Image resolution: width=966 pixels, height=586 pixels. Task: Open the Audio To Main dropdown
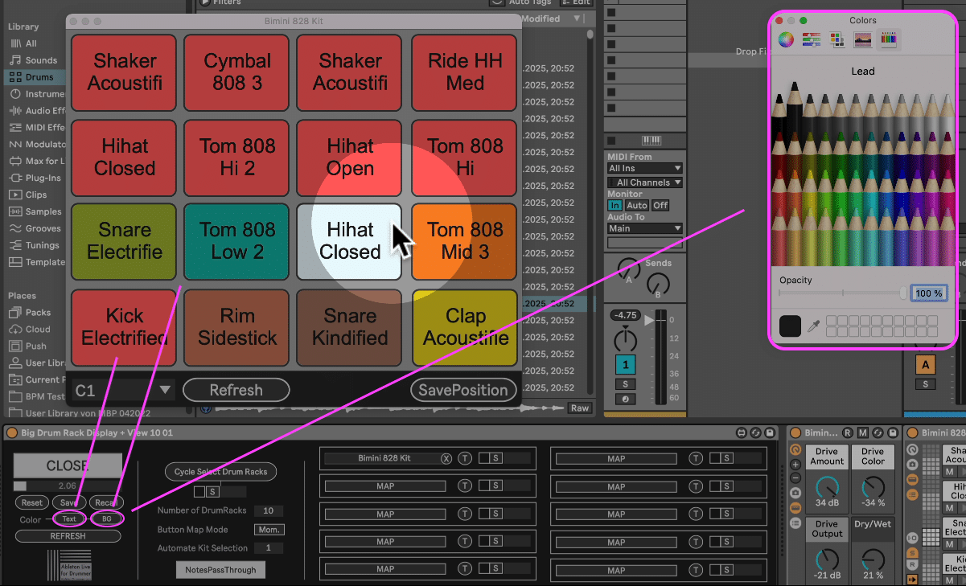645,228
